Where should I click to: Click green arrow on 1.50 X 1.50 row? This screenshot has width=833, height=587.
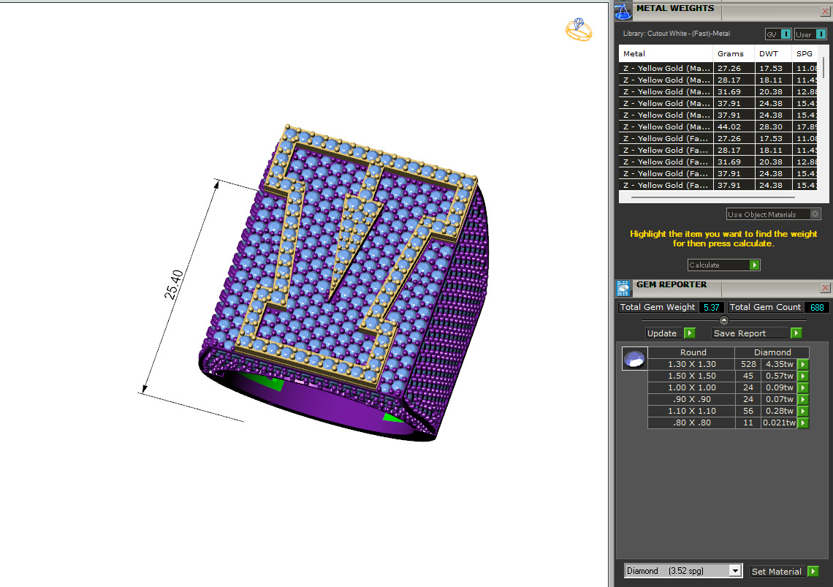[x=803, y=376]
